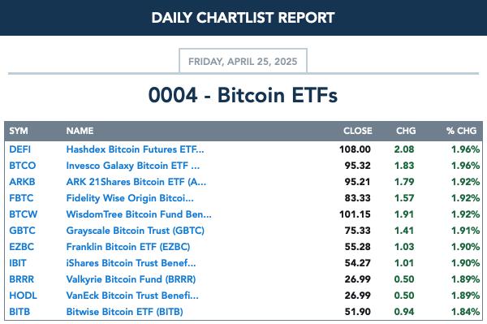
Task: Open the FBTC ticker link
Action: pos(21,198)
